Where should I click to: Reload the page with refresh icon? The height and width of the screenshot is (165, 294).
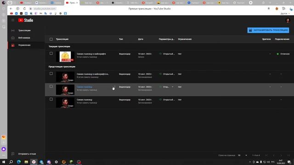[x=24, y=9]
